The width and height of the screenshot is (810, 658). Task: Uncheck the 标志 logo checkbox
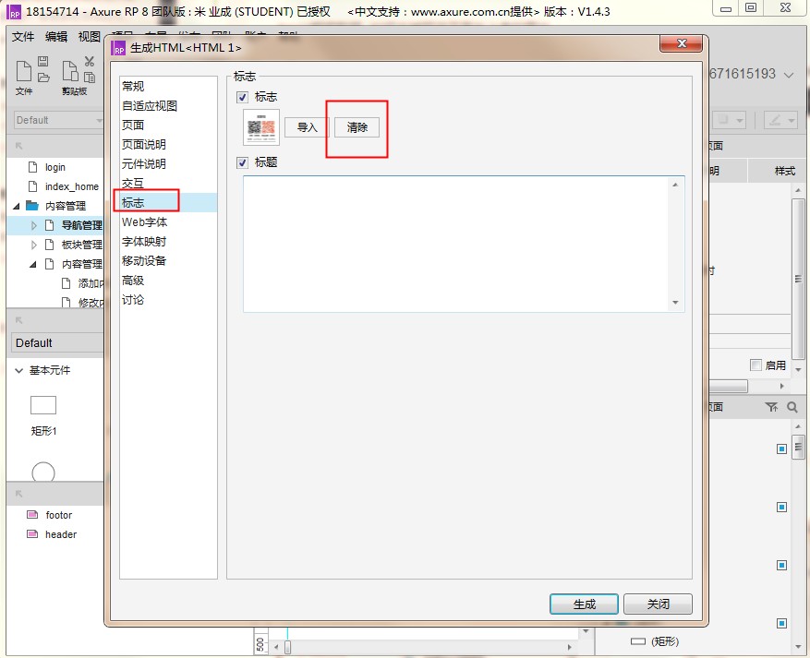pos(243,97)
